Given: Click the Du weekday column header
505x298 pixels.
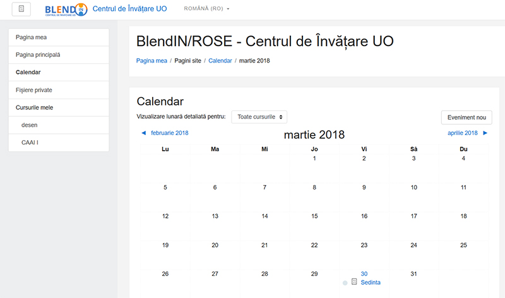Looking at the screenshot, I should coord(463,149).
